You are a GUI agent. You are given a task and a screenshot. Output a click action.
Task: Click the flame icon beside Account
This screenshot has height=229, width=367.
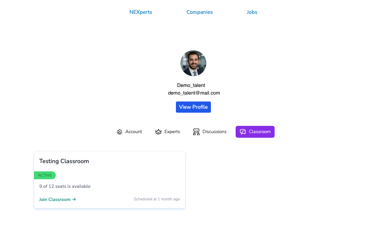pyautogui.click(x=119, y=132)
